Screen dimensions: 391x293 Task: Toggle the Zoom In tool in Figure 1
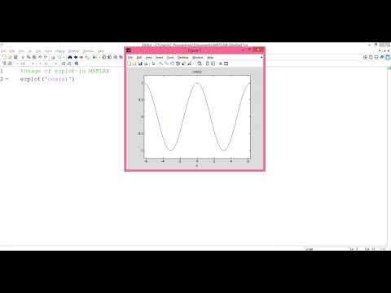pyautogui.click(x=160, y=63)
